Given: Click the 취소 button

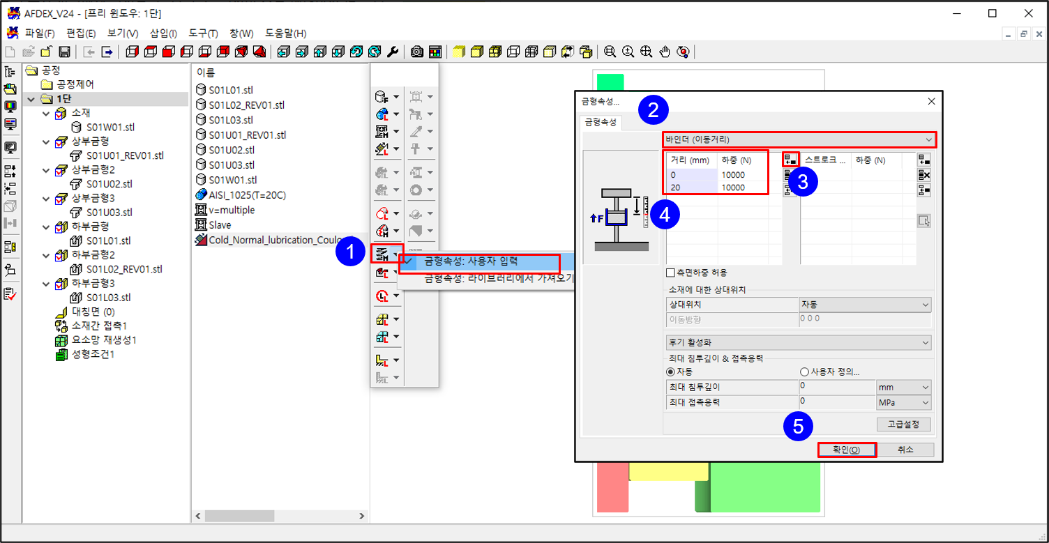Looking at the screenshot, I should (905, 450).
